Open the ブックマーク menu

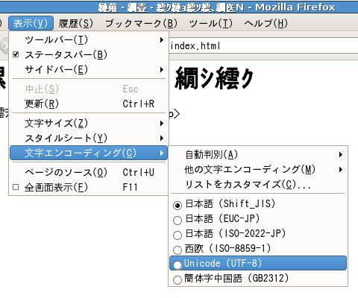pos(141,23)
